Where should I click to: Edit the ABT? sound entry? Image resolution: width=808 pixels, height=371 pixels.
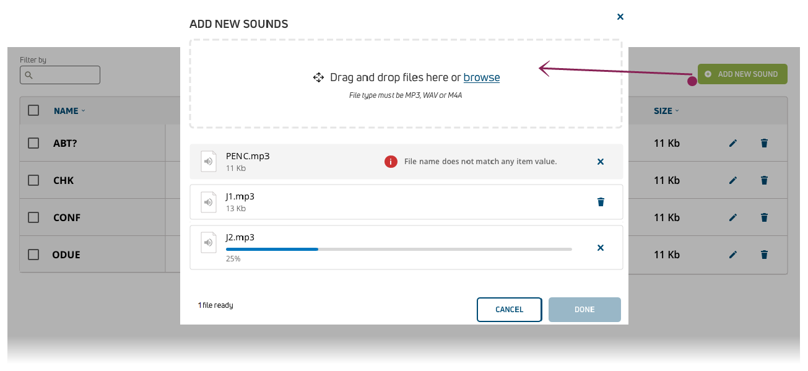[733, 144]
